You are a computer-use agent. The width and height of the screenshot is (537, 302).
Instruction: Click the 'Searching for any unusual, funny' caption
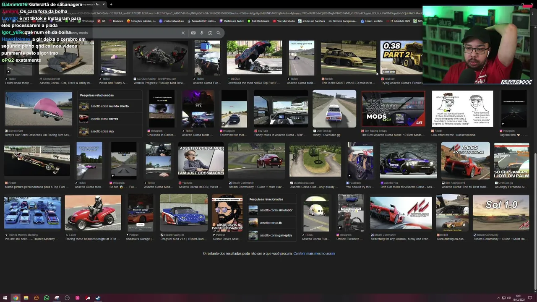(400, 239)
